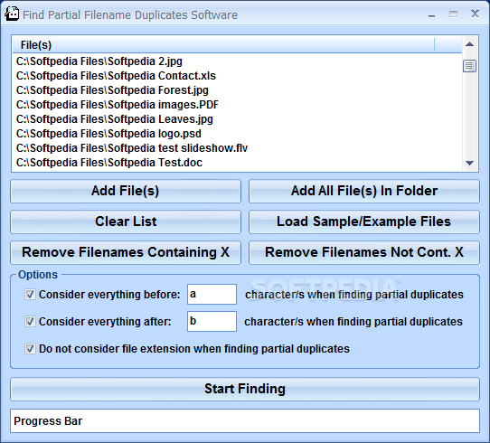Load Sample/Example Files
Image resolution: width=490 pixels, height=443 pixels.
tap(364, 221)
